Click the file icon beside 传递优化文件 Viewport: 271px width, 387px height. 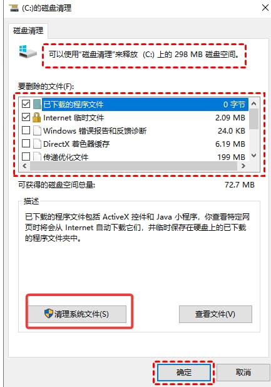coord(37,156)
